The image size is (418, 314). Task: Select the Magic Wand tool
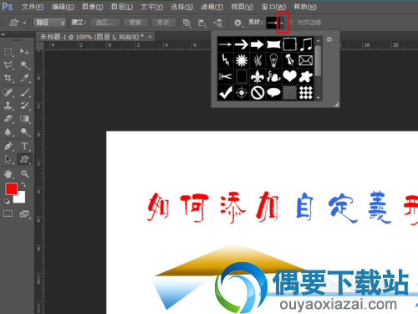[x=24, y=65]
